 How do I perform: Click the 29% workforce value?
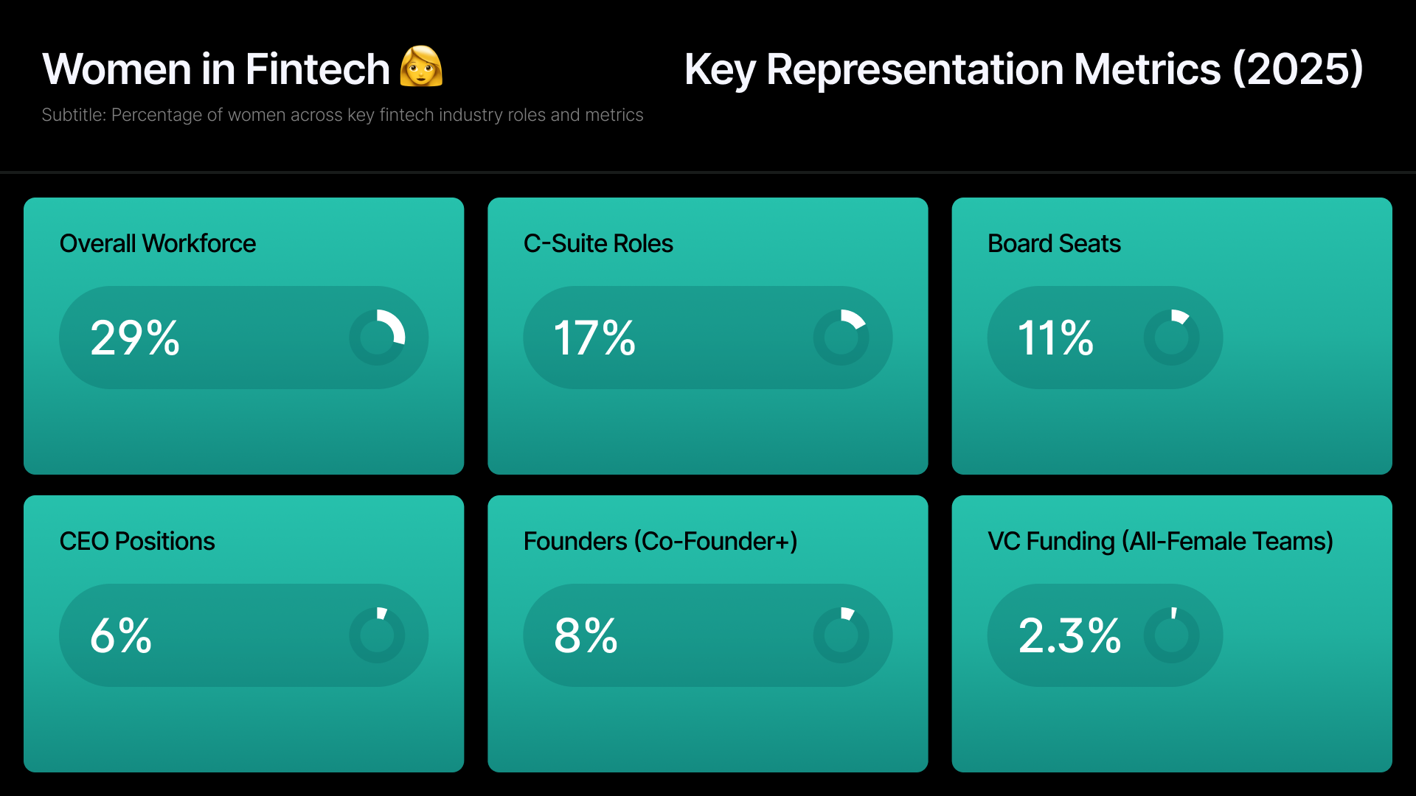pos(135,338)
